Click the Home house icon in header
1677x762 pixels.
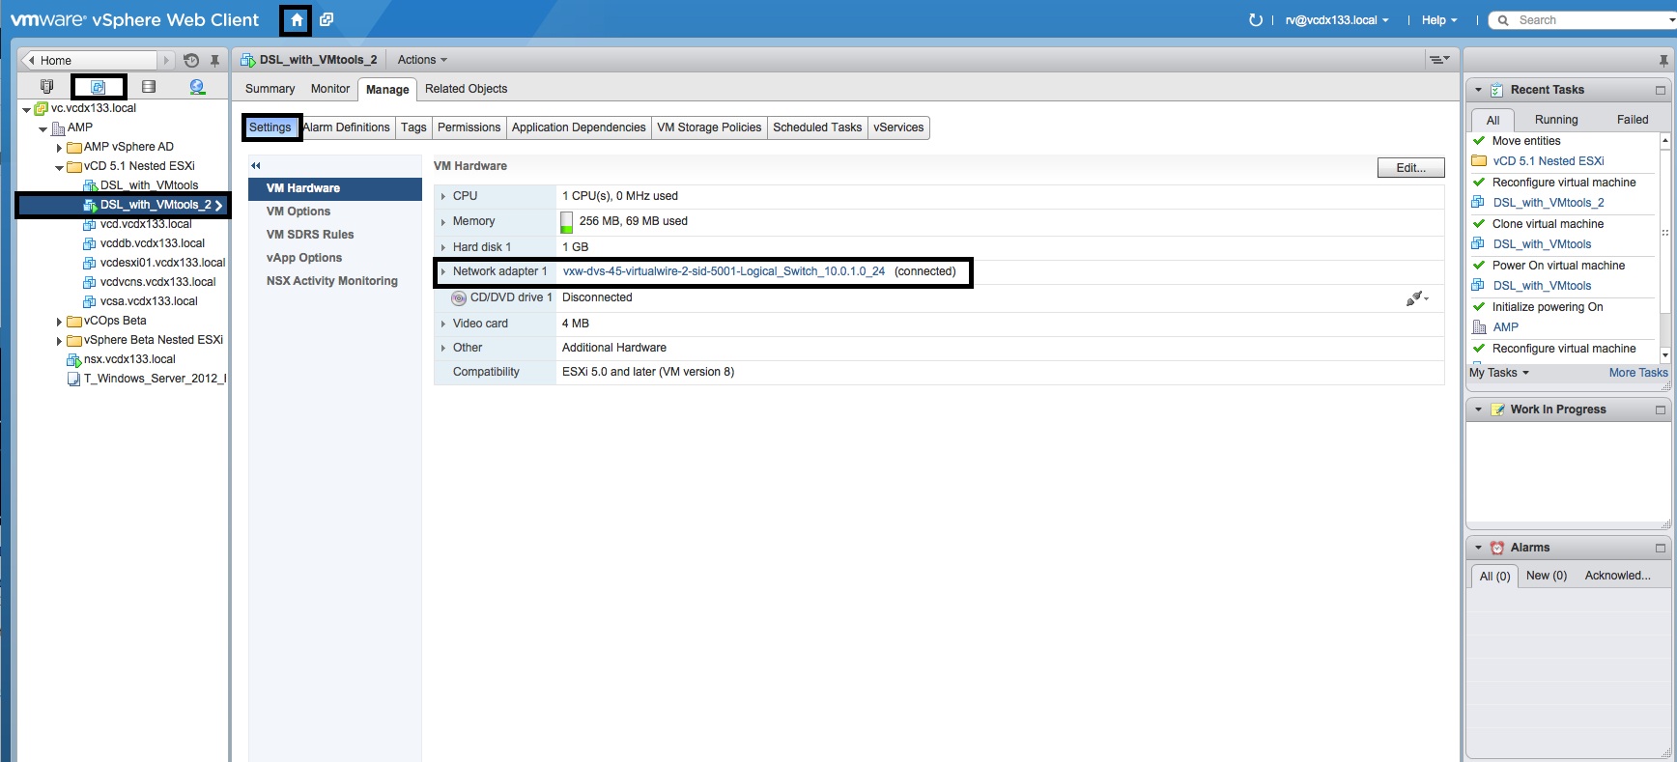(297, 20)
